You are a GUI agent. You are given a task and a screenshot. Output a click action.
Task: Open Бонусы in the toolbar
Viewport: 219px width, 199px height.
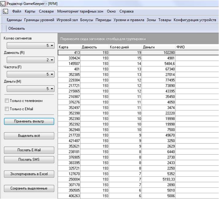(87, 20)
